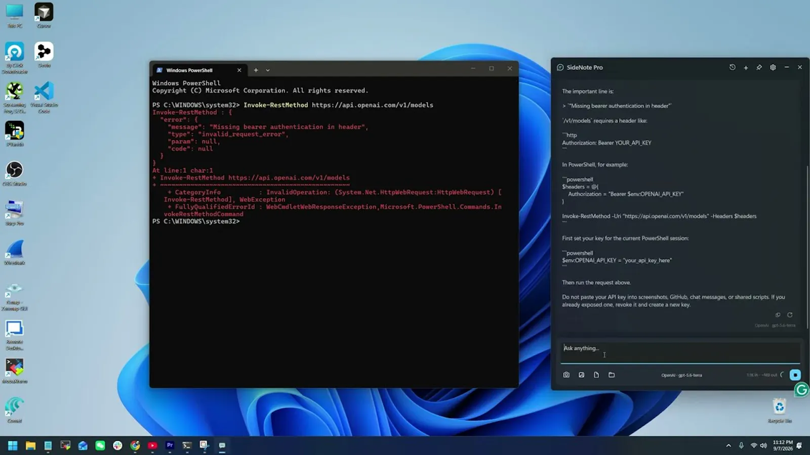810x455 pixels.
Task: Select the Remote Desktop desktop shortcut
Action: coord(15,335)
